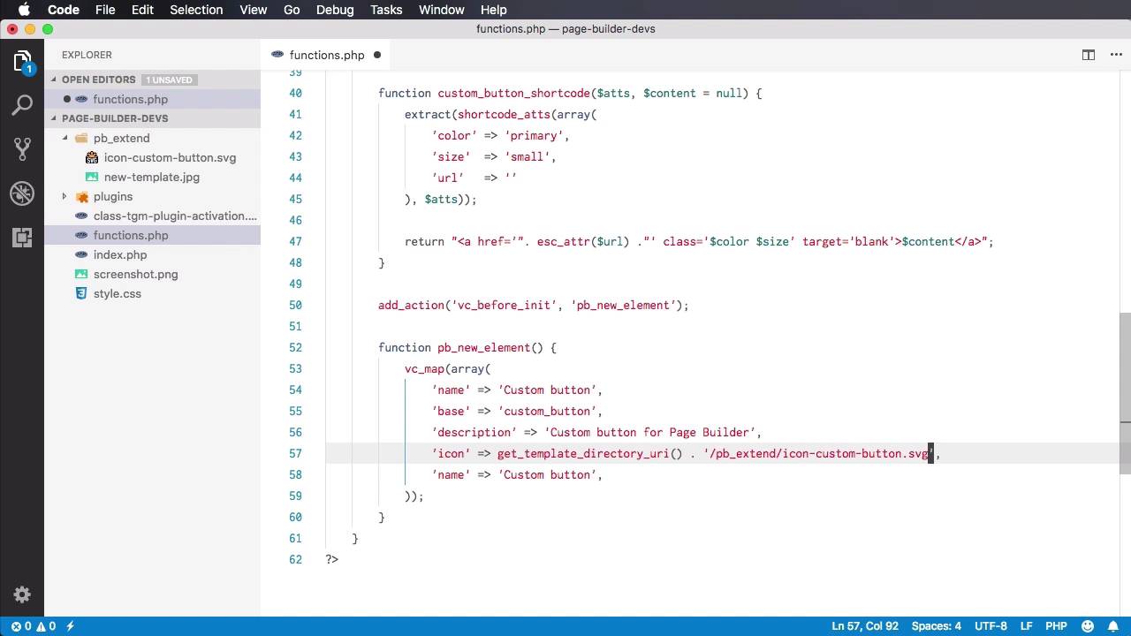Open new-template.jpg file

[x=152, y=177]
